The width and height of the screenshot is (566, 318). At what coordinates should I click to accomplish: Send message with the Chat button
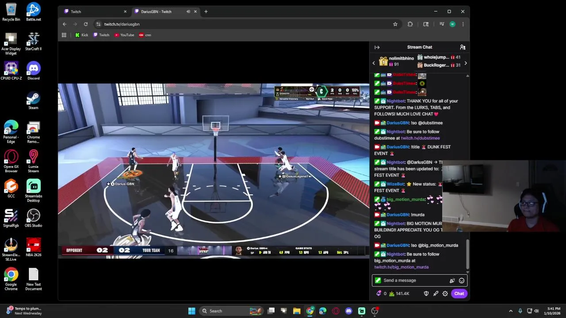pos(459,294)
